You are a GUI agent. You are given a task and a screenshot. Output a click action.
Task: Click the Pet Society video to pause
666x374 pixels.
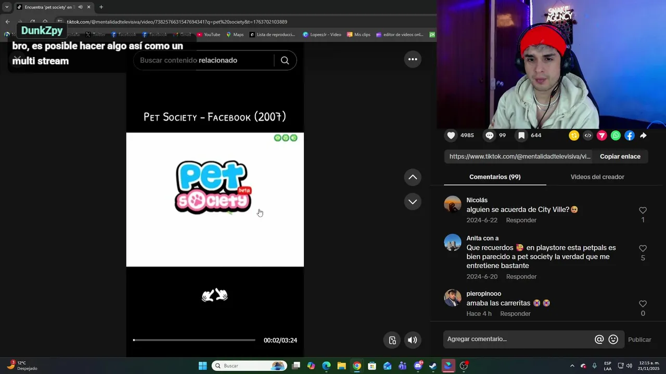click(215, 199)
